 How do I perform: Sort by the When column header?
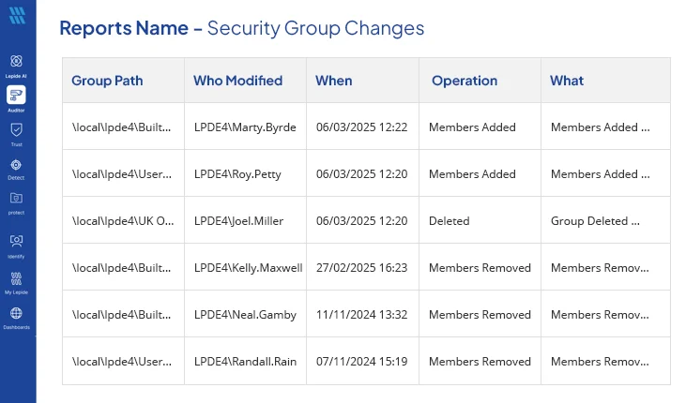coord(334,81)
